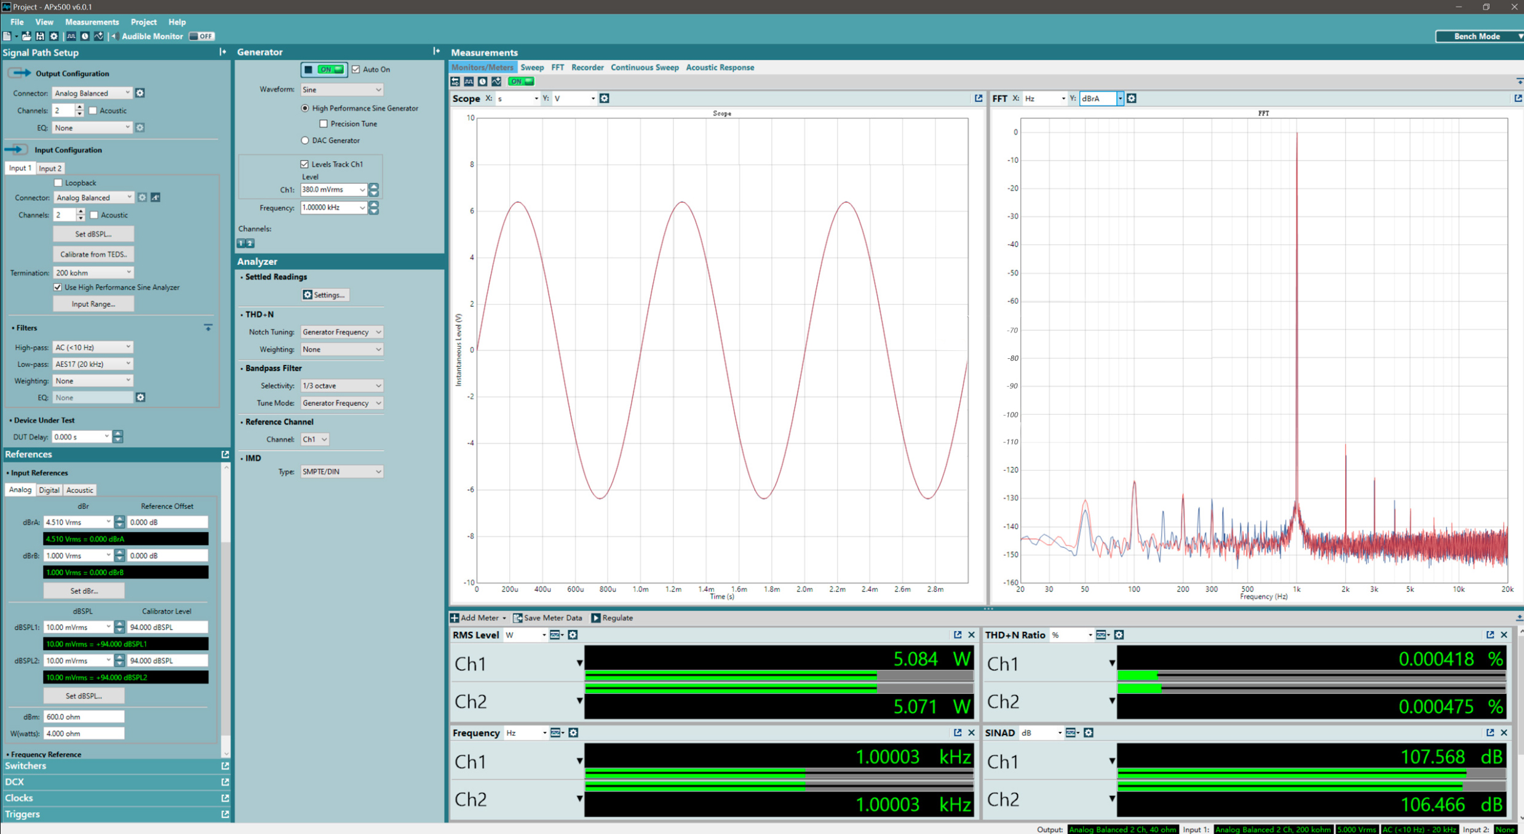Collapse the Signal Path Setup panel
Image resolution: width=1524 pixels, height=834 pixels.
223,52
